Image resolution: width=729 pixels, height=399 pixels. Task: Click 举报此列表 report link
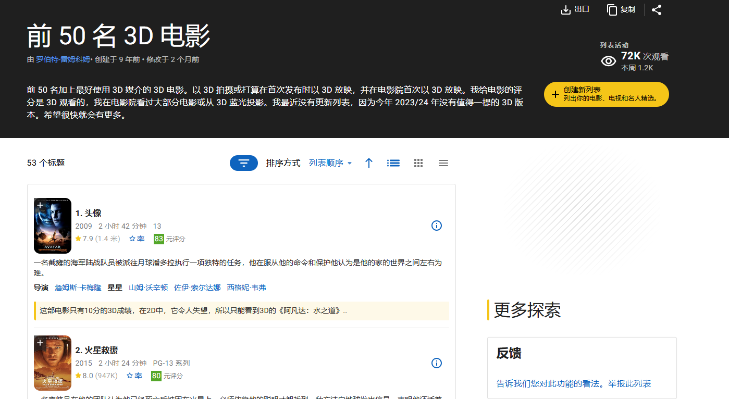coord(629,384)
